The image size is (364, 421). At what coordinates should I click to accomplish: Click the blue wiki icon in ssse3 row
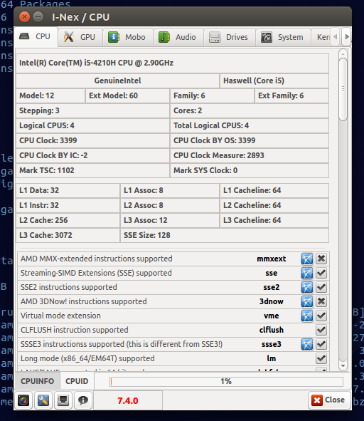point(307,344)
